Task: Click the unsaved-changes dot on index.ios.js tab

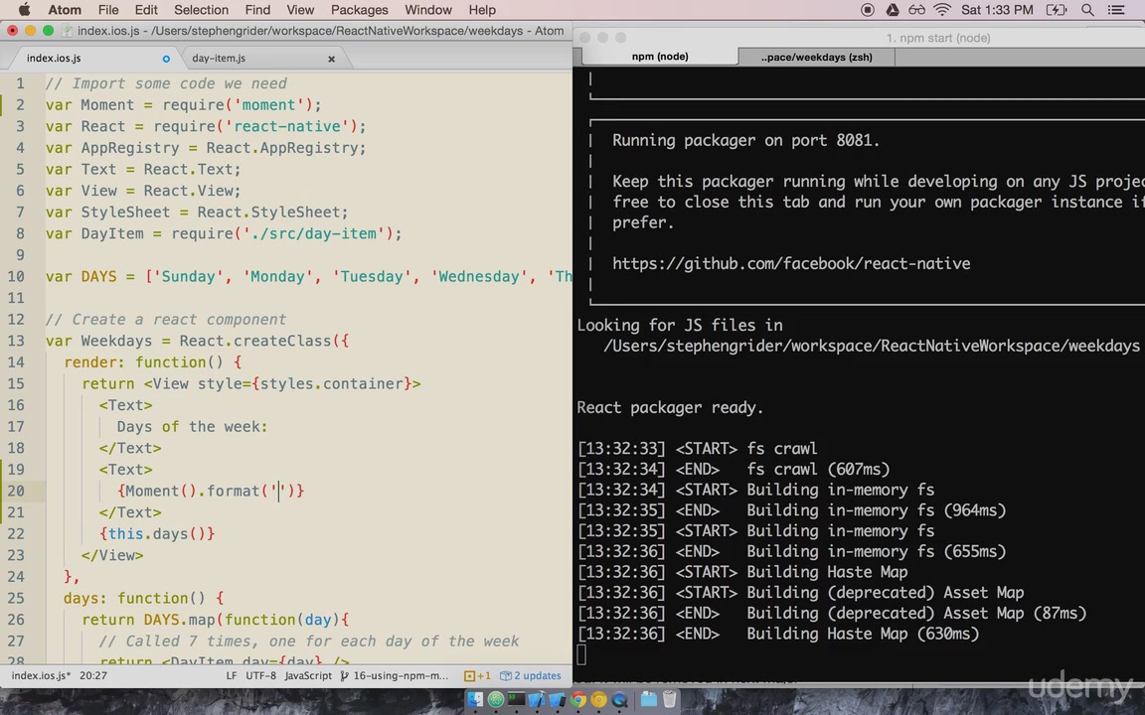Action: [x=166, y=59]
